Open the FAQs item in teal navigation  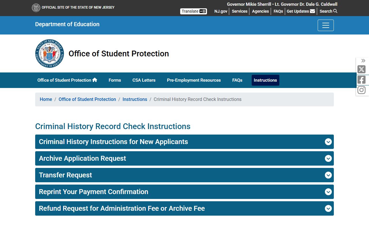237,80
